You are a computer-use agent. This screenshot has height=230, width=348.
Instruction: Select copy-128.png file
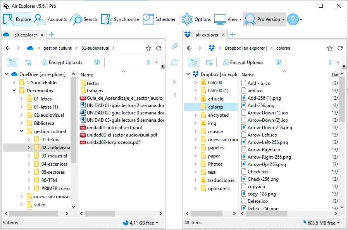coord(262,194)
